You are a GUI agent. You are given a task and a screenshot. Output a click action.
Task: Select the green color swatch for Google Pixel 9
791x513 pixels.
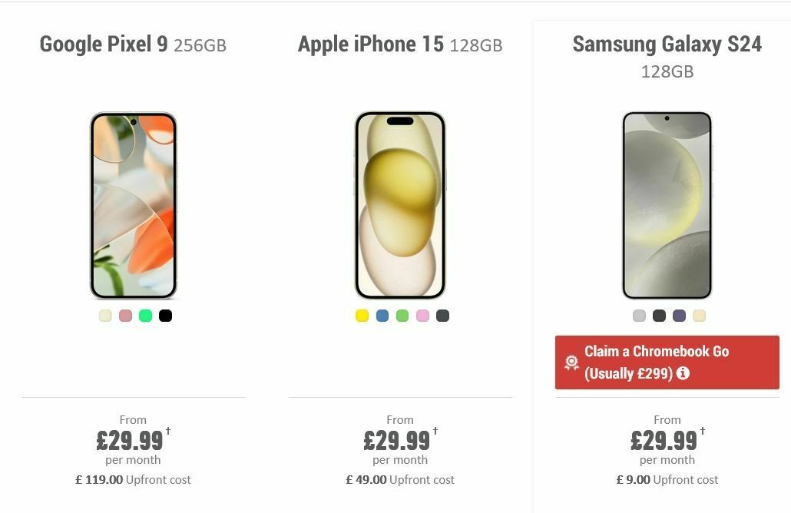145,315
